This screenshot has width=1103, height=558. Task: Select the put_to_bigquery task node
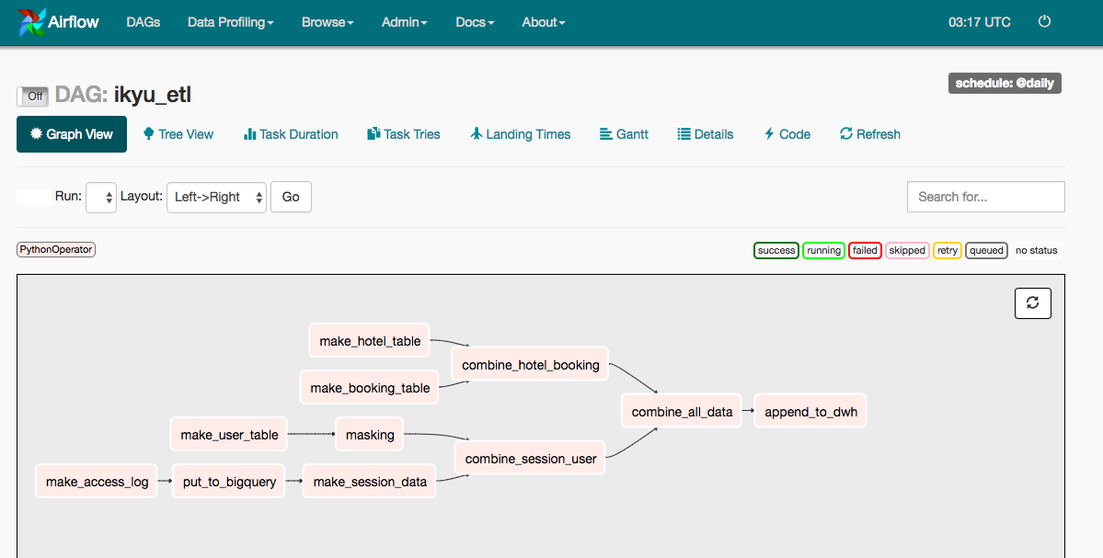click(229, 482)
